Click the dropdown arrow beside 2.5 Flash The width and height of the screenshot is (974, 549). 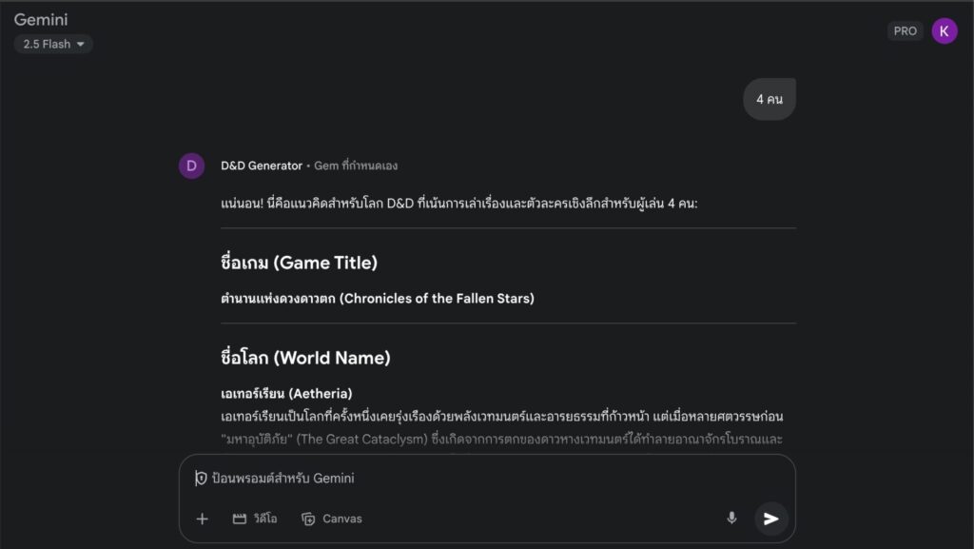(80, 44)
